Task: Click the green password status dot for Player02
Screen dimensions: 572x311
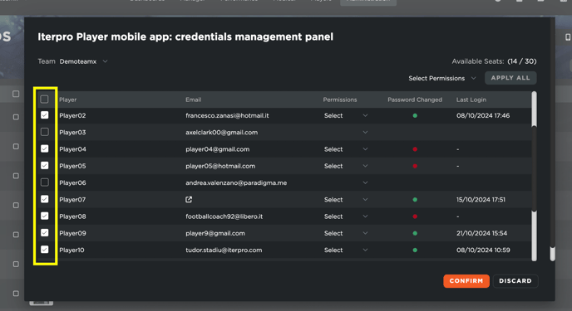Action: click(415, 115)
